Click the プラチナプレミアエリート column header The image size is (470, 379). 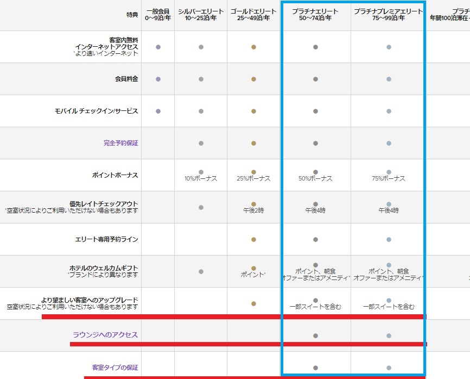click(389, 15)
